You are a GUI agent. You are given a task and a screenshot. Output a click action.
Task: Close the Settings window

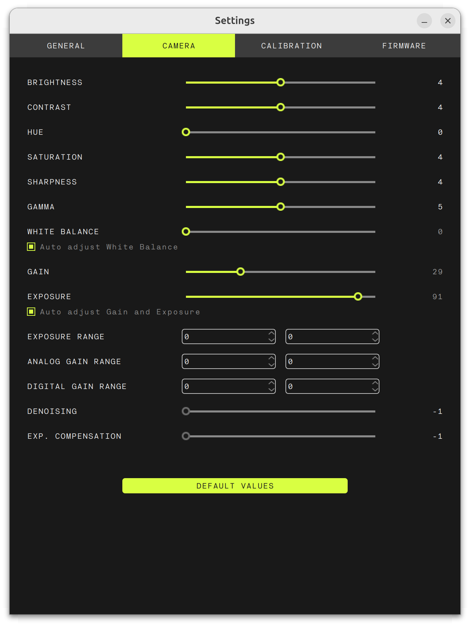click(x=448, y=21)
